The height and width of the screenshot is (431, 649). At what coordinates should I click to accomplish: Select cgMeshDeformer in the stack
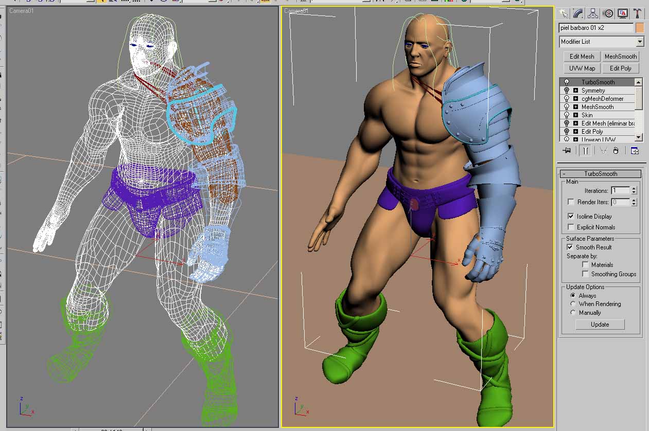tap(602, 99)
